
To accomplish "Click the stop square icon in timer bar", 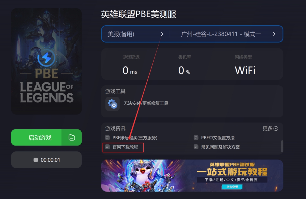I will click(36, 160).
